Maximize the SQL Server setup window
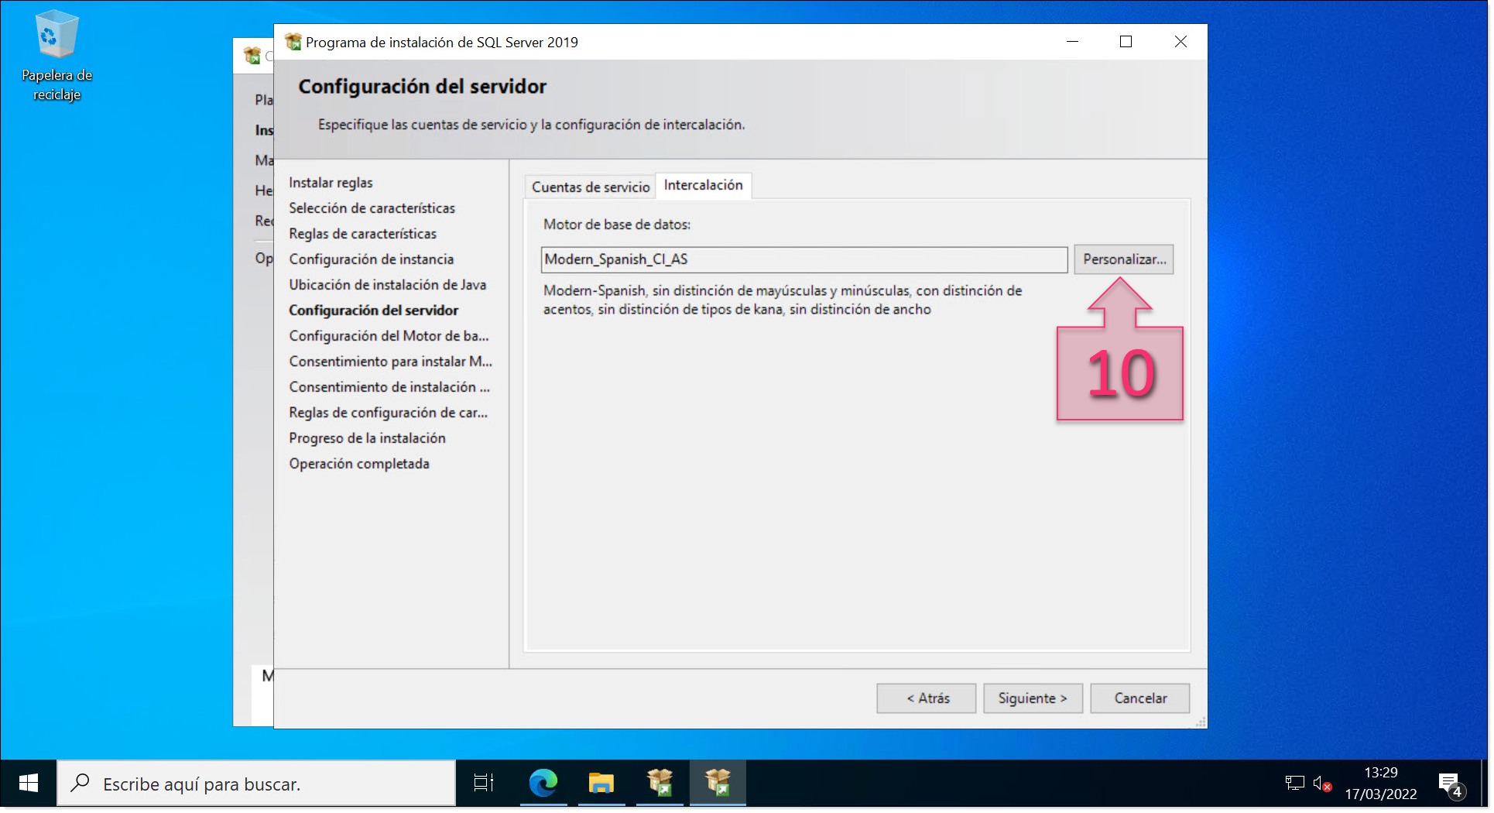The height and width of the screenshot is (813, 1494). [1126, 42]
